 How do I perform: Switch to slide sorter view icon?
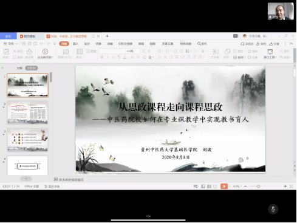click(x=209, y=187)
